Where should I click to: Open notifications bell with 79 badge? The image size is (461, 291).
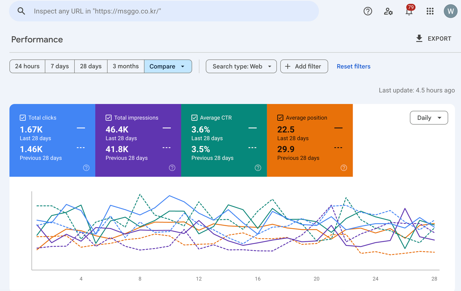pyautogui.click(x=409, y=11)
